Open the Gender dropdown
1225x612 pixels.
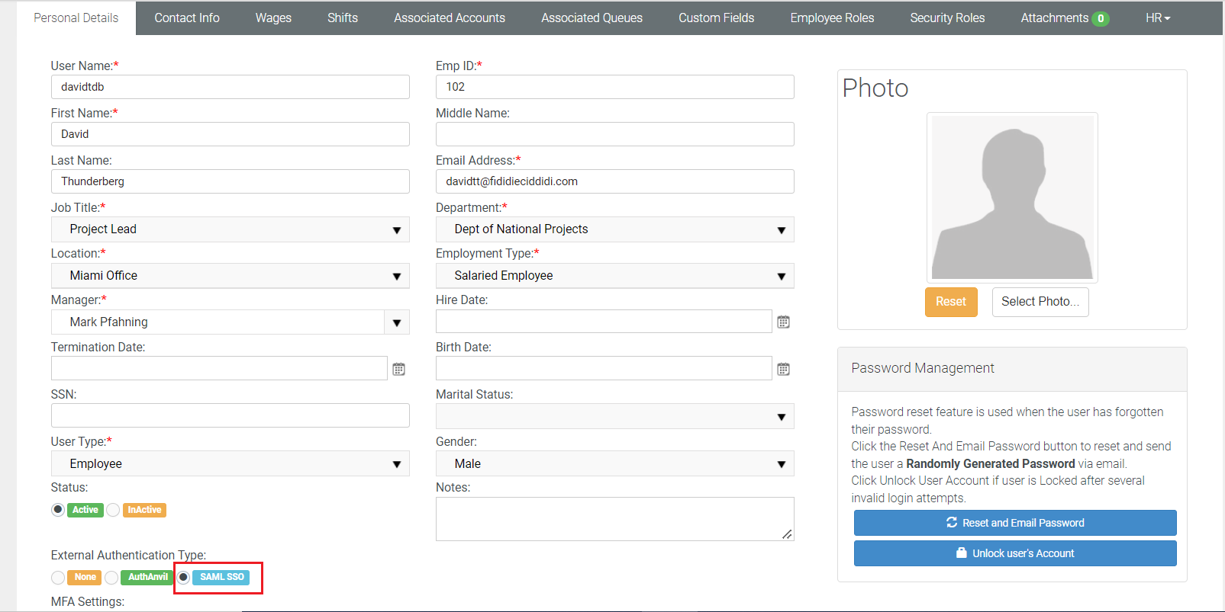[x=615, y=463]
